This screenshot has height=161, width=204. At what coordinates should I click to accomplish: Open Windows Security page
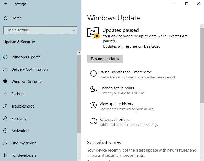pyautogui.click(x=26, y=81)
